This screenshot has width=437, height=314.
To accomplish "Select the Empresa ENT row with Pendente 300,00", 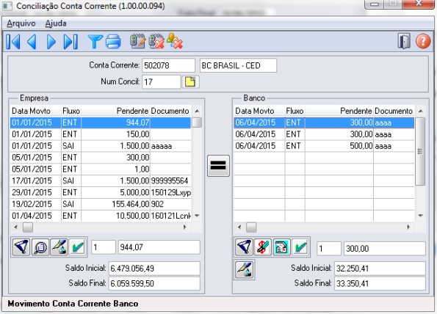I will pos(101,158).
